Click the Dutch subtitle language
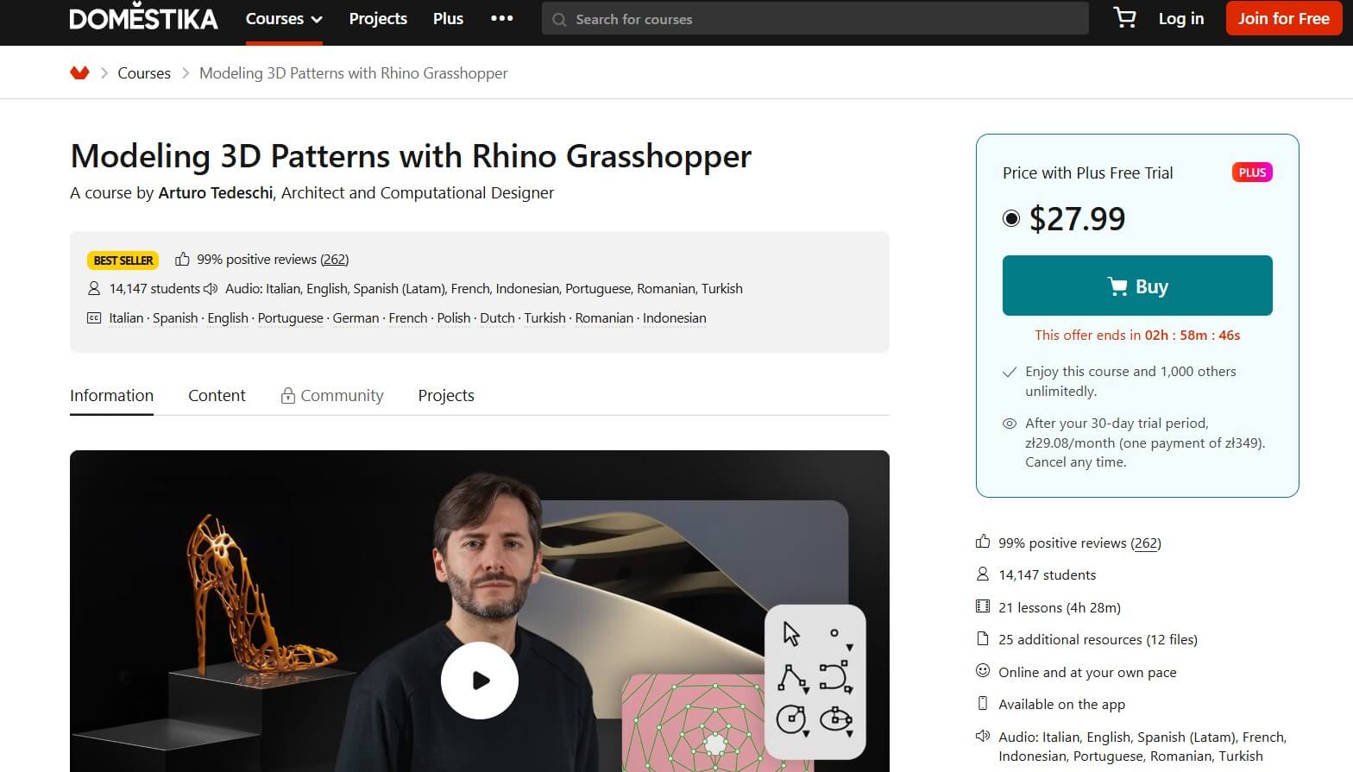 [497, 318]
